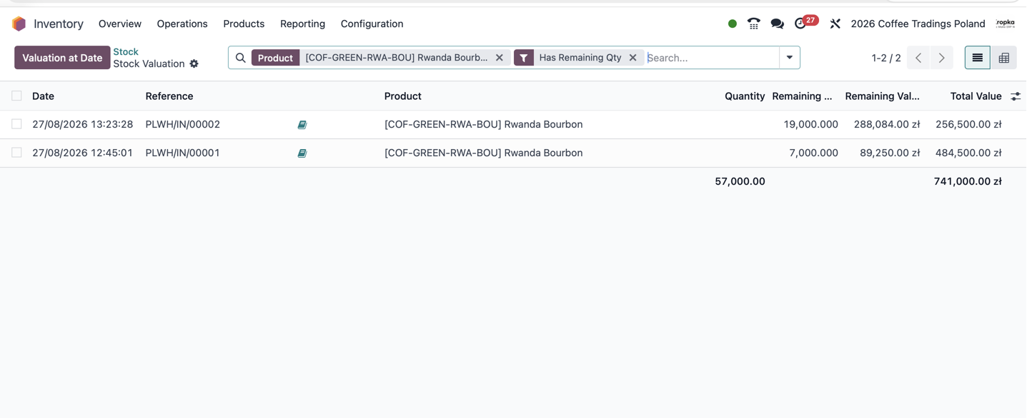Tick the checkbox for PLWH/IN/00002 row
This screenshot has width=1027, height=418.
pyautogui.click(x=16, y=124)
